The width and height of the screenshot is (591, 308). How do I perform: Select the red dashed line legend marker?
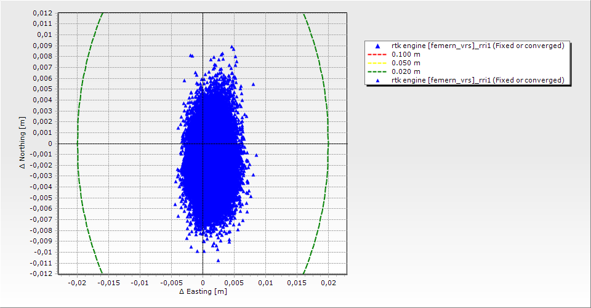point(377,54)
